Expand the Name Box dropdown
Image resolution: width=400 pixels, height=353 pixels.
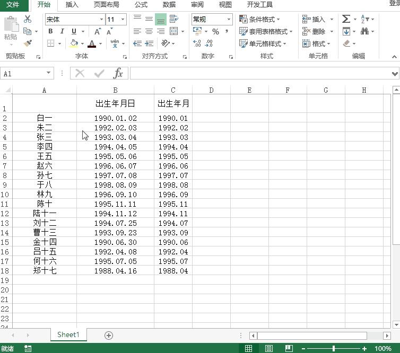pyautogui.click(x=48, y=73)
